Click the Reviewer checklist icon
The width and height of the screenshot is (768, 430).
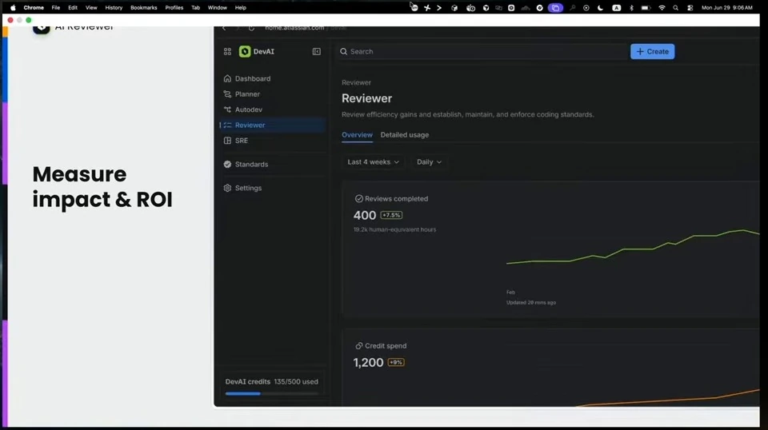pos(227,125)
